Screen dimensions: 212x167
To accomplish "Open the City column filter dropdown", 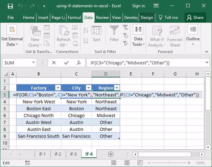I will tap(88, 88).
